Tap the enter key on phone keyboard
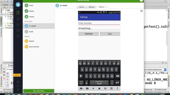Screen dimensions: 170x95 [117, 83]
